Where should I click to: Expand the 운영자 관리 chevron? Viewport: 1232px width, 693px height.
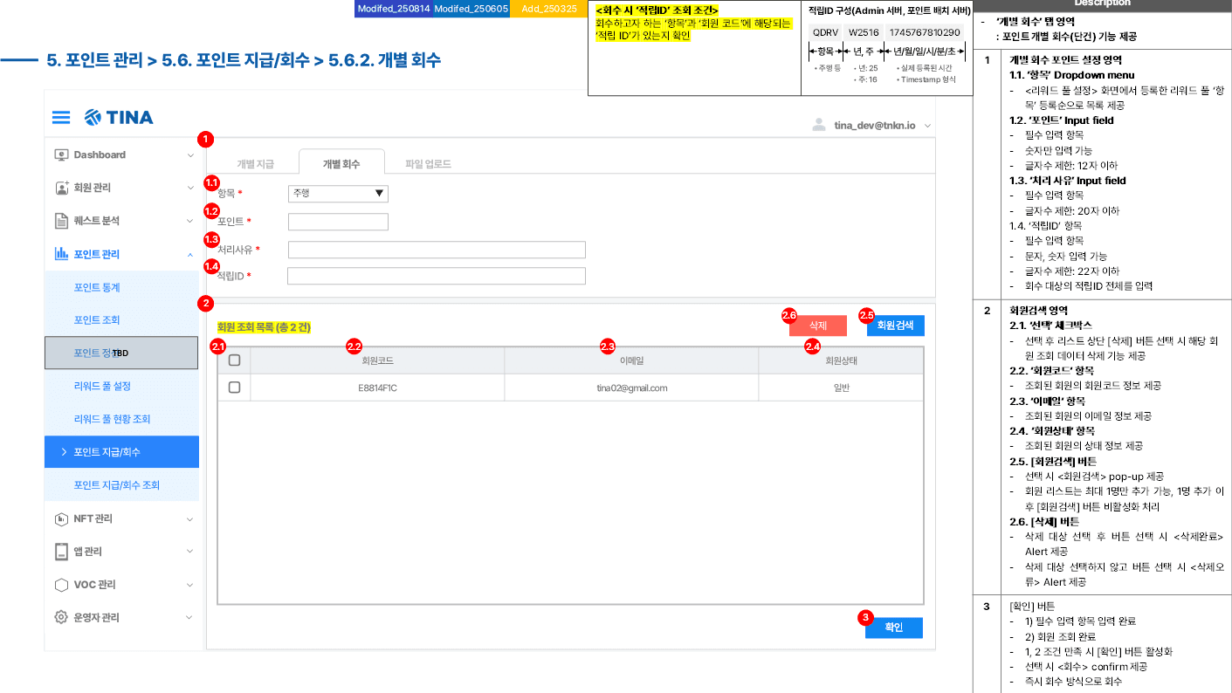tap(190, 617)
